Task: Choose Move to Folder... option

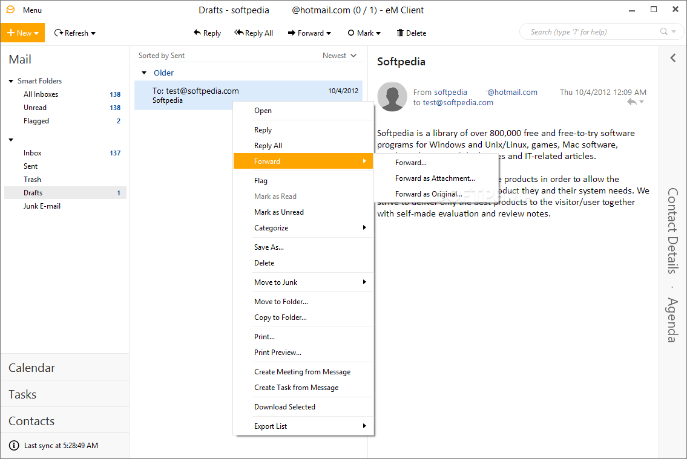Action: (x=303, y=302)
